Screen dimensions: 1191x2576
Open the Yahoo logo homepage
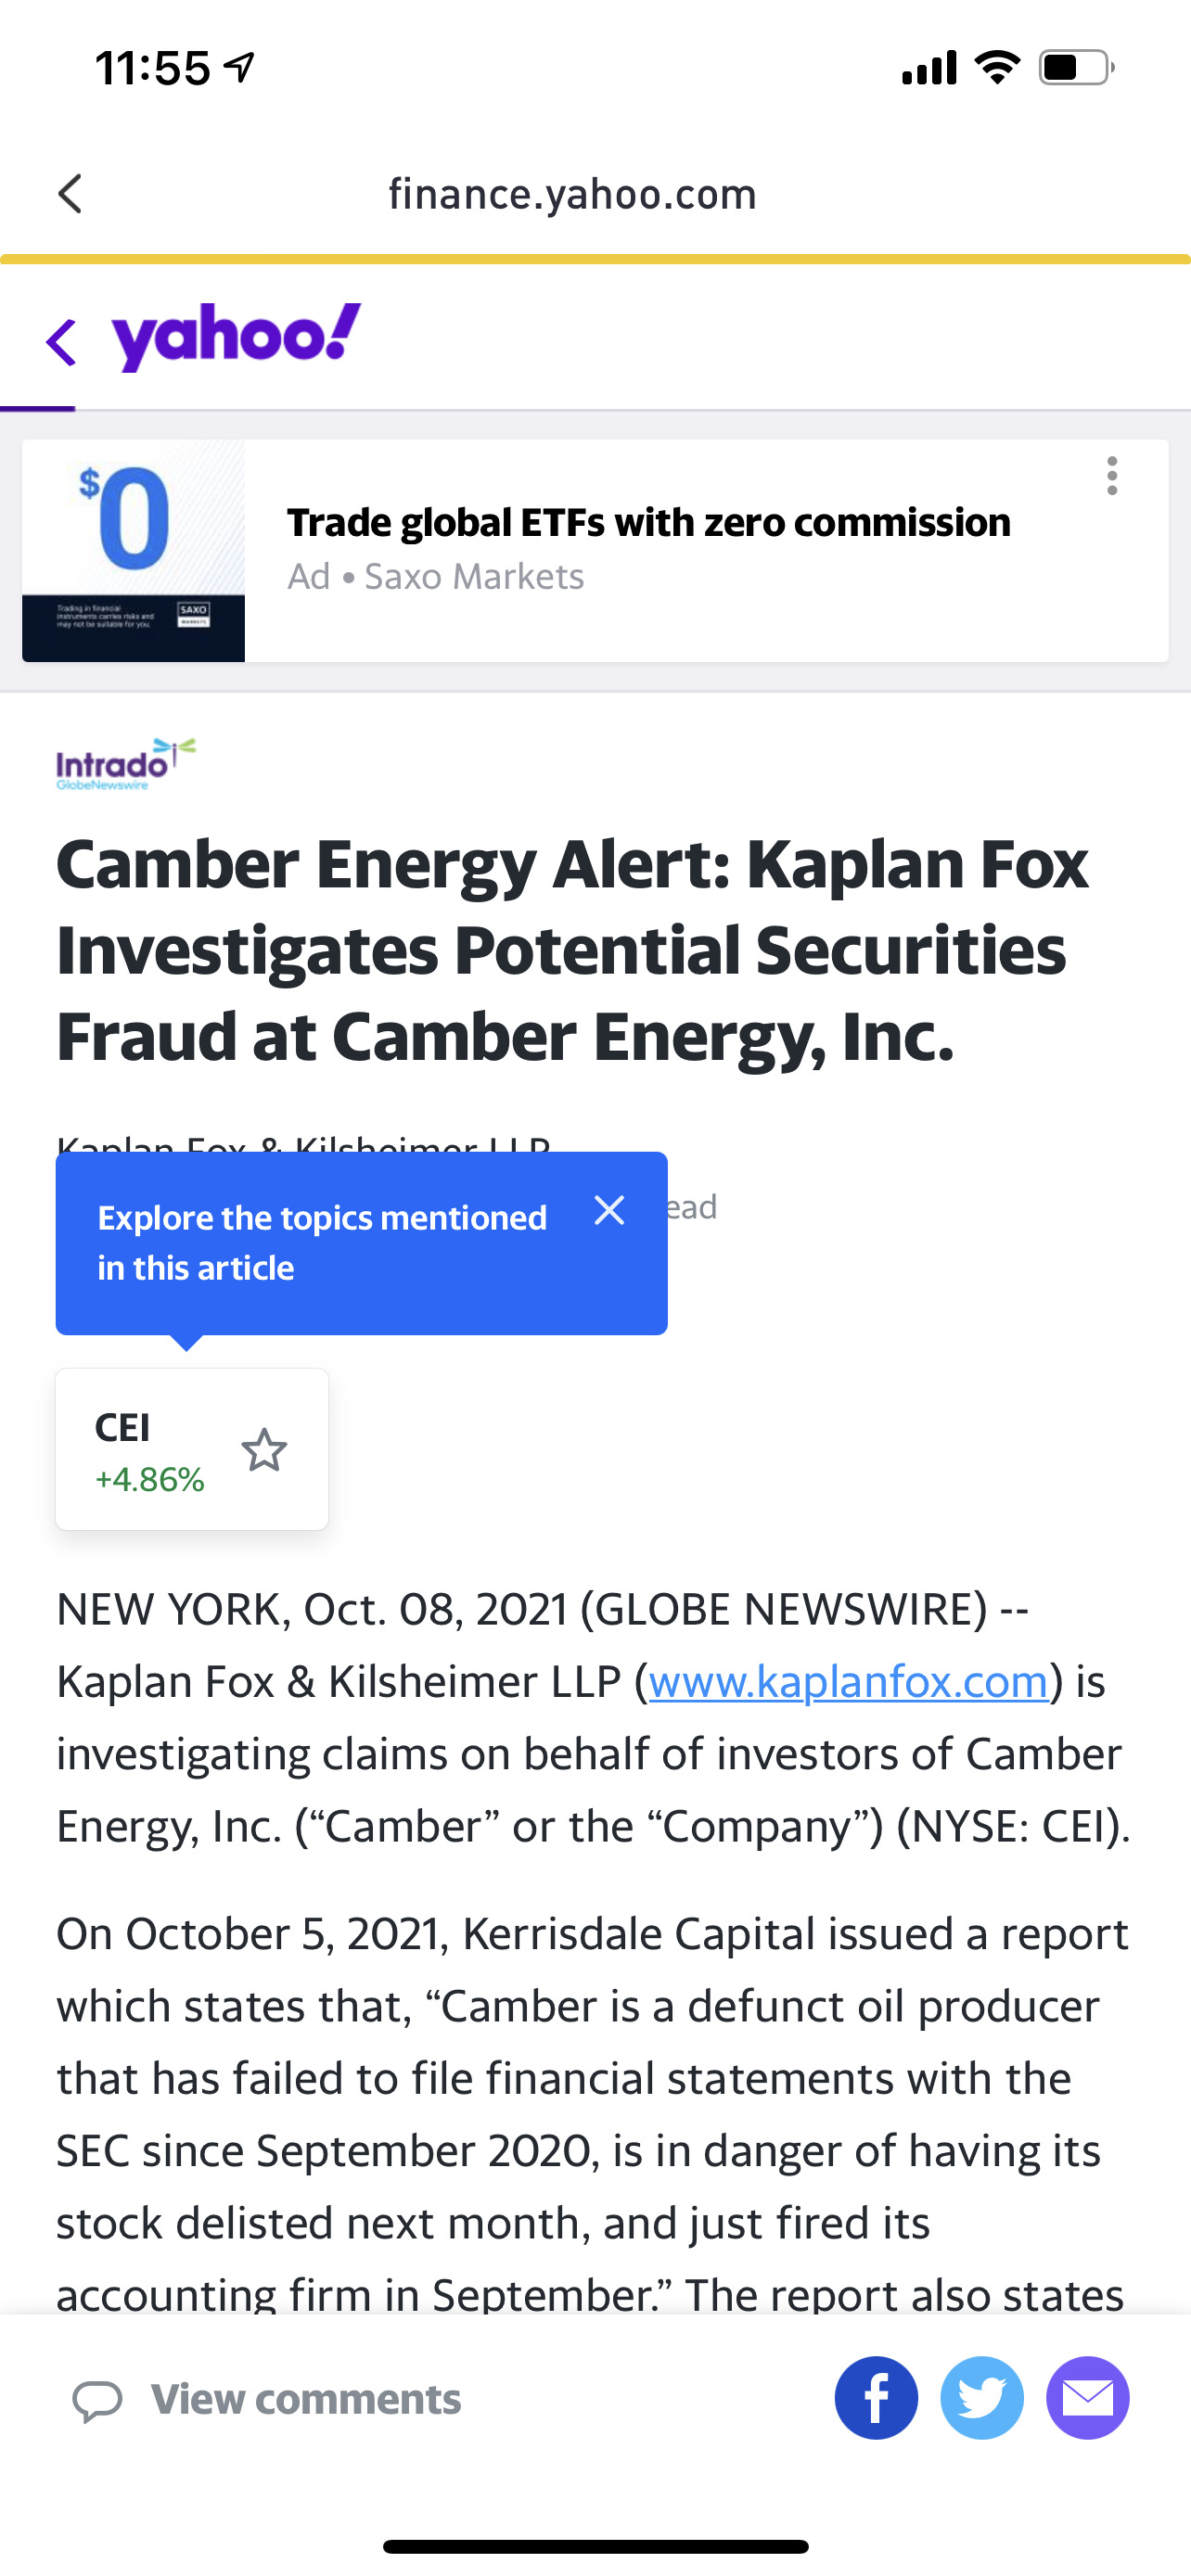(236, 337)
